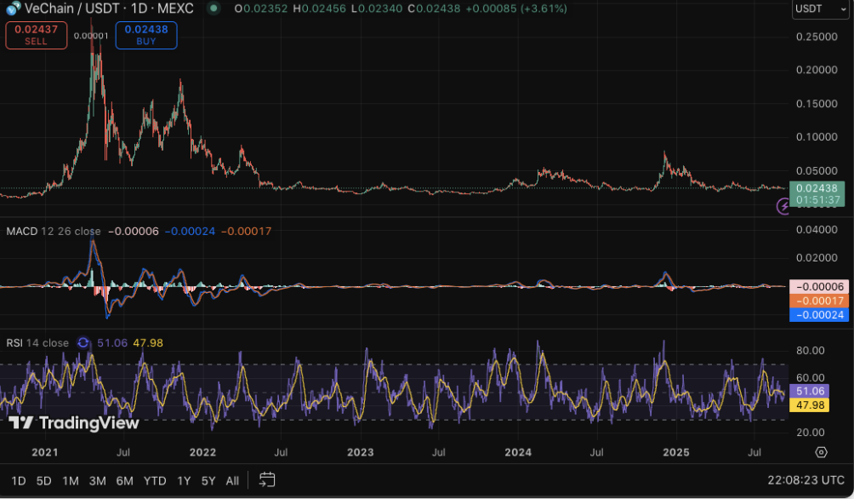Screen dimensions: 854x499
Task: Click the MACD value tag -0.00006
Action: point(819,287)
